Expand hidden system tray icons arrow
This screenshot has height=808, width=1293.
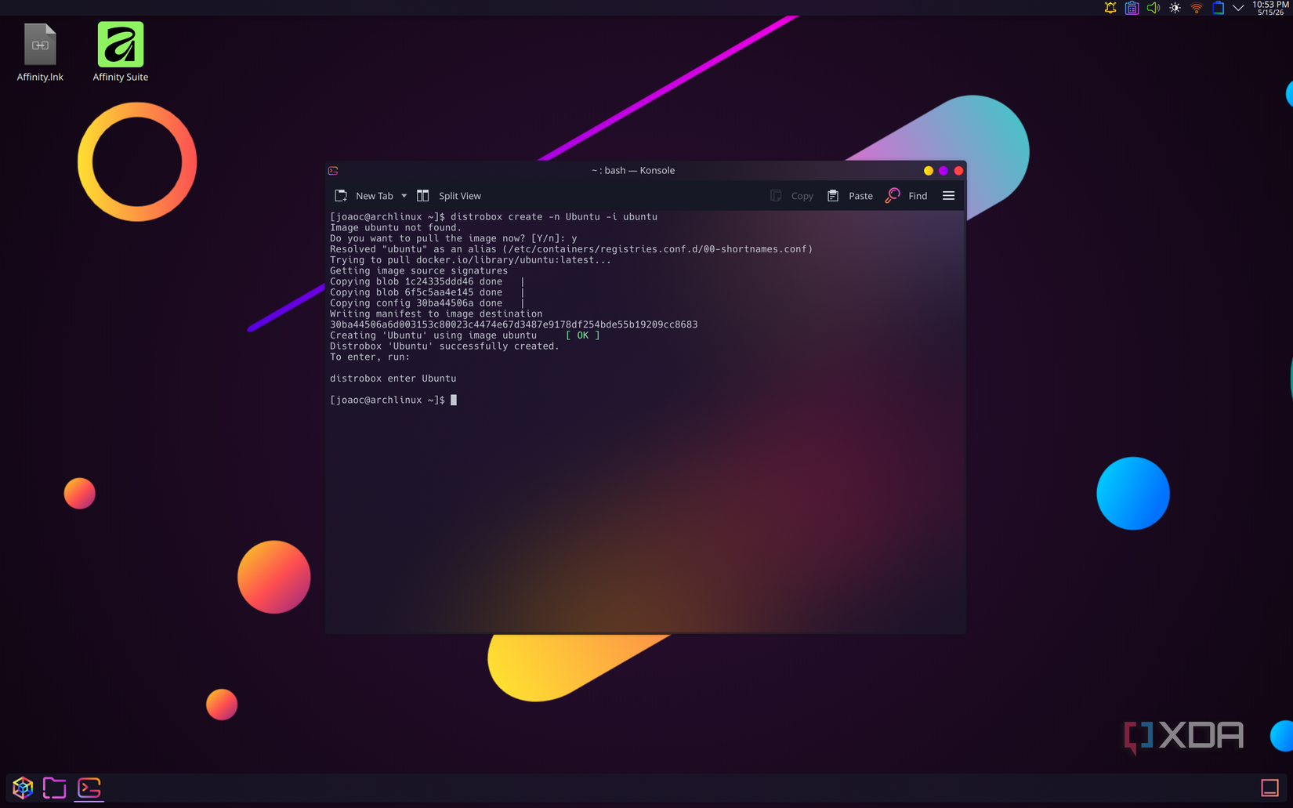click(x=1238, y=8)
